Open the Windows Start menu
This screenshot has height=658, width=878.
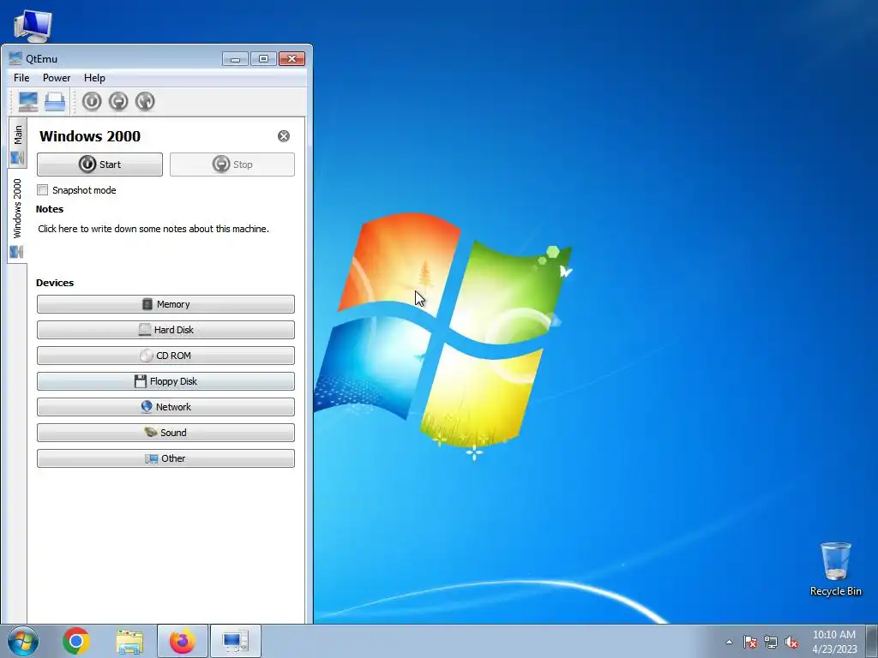tap(23, 641)
